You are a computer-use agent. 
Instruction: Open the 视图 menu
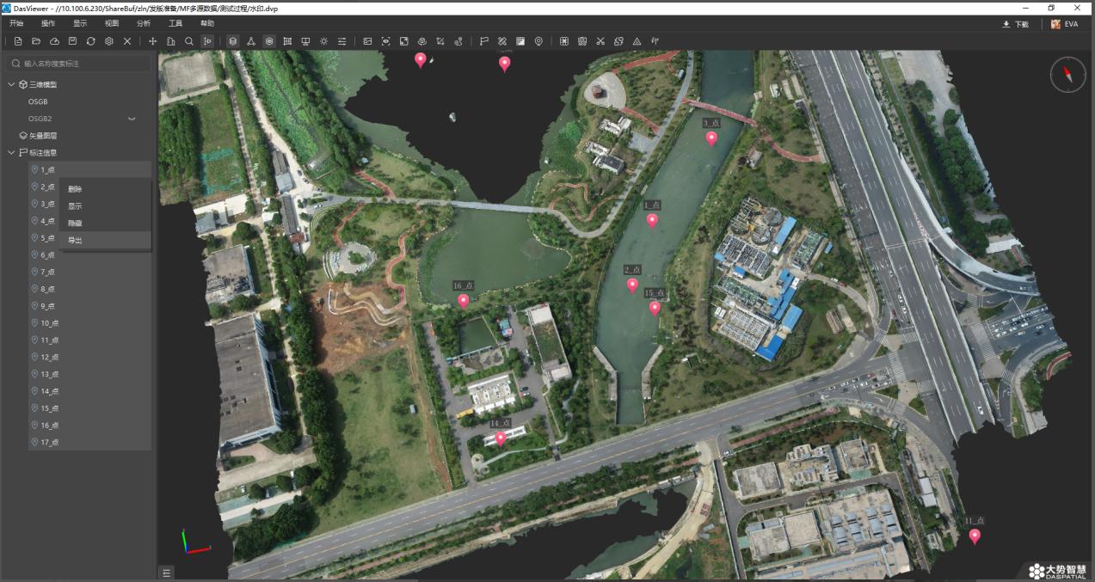pos(112,23)
